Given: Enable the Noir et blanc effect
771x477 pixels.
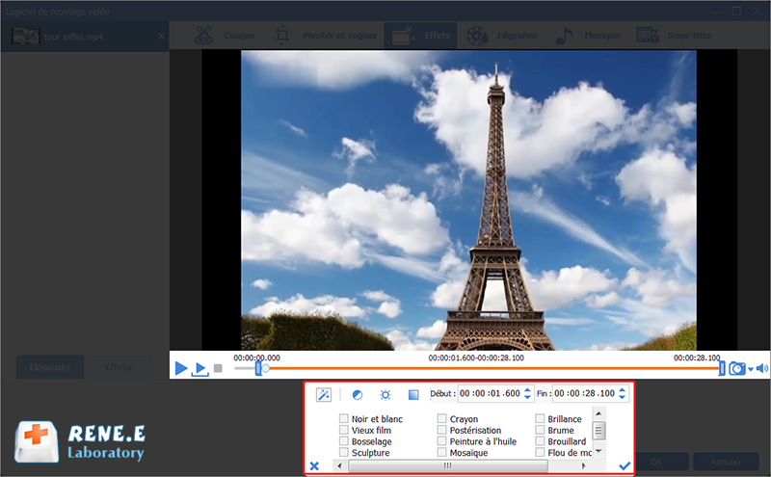Looking at the screenshot, I should pos(344,418).
